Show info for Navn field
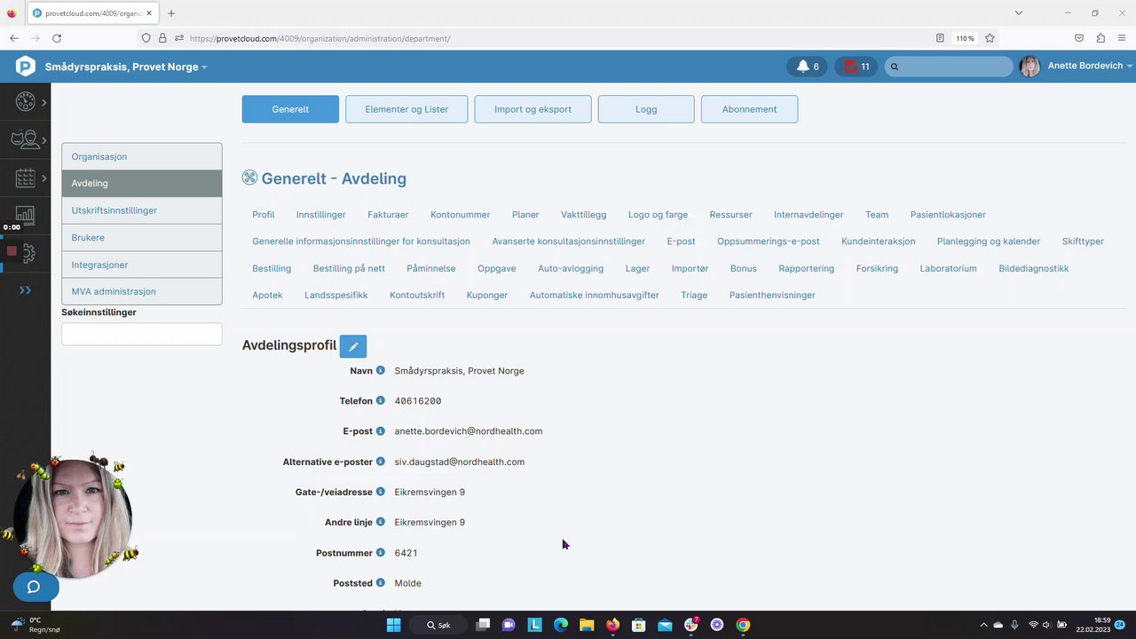This screenshot has width=1136, height=639. (x=380, y=370)
